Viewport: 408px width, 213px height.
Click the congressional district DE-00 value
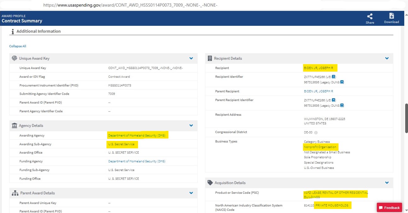coord(308,132)
